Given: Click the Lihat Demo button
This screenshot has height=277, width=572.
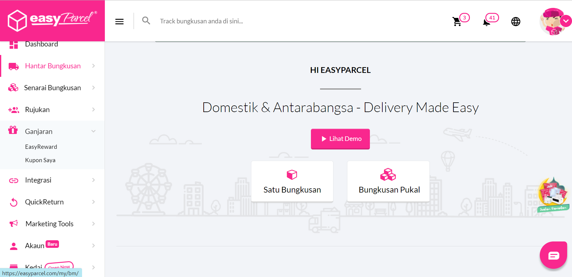Looking at the screenshot, I should [340, 139].
